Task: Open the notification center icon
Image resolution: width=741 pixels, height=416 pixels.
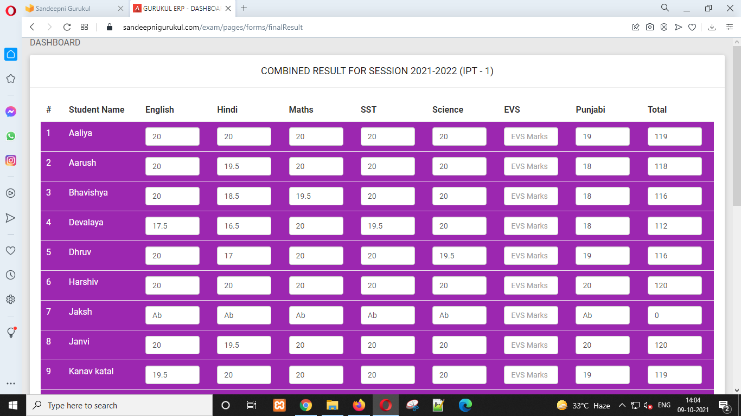Action: pyautogui.click(x=724, y=405)
